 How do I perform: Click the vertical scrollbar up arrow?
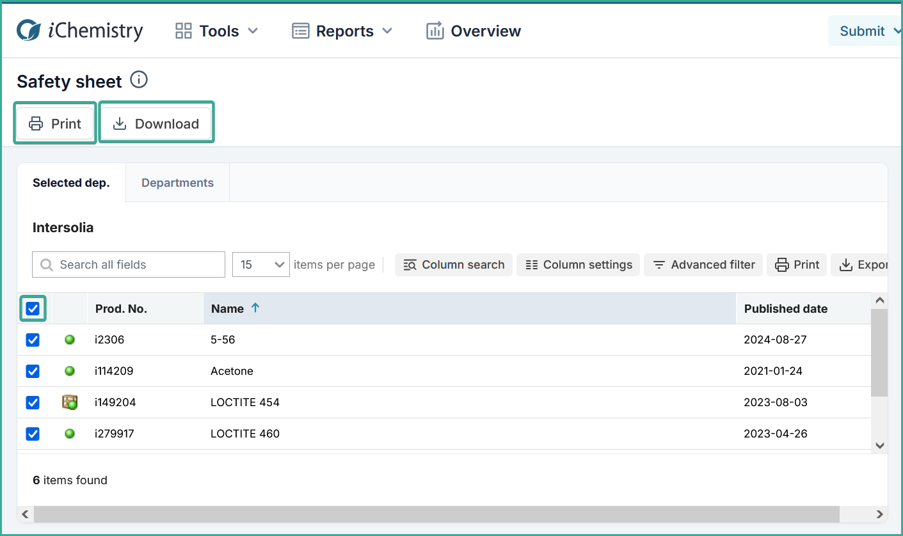pyautogui.click(x=879, y=301)
